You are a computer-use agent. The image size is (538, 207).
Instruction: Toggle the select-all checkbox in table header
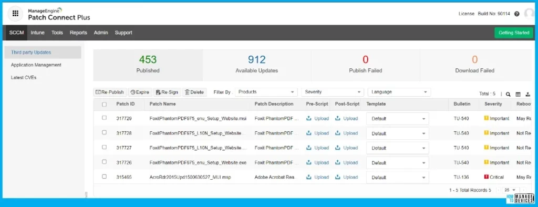click(x=105, y=105)
